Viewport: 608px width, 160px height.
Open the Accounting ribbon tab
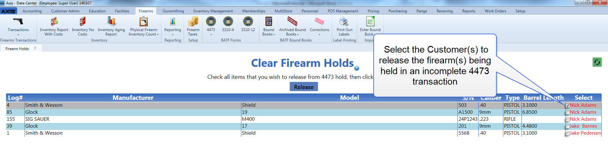[32, 11]
